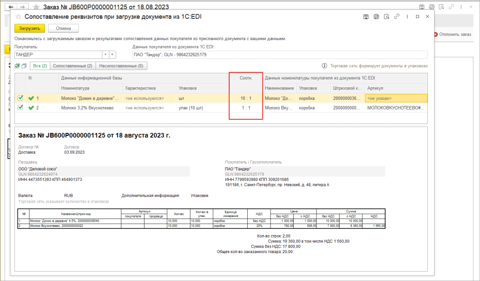Click Отклонить заказ in background window

[x=453, y=34]
